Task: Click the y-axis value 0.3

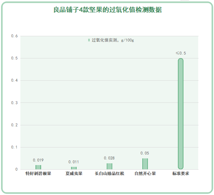Action: coord(14,103)
